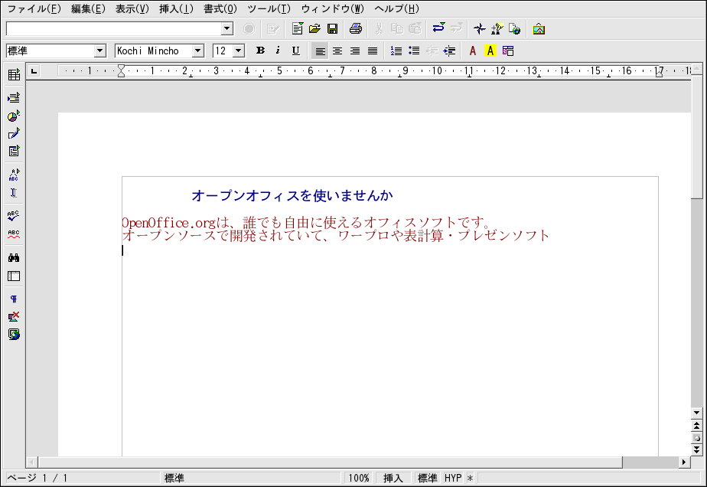Toggle Bold formatting
The width and height of the screenshot is (707, 487).
click(x=260, y=51)
